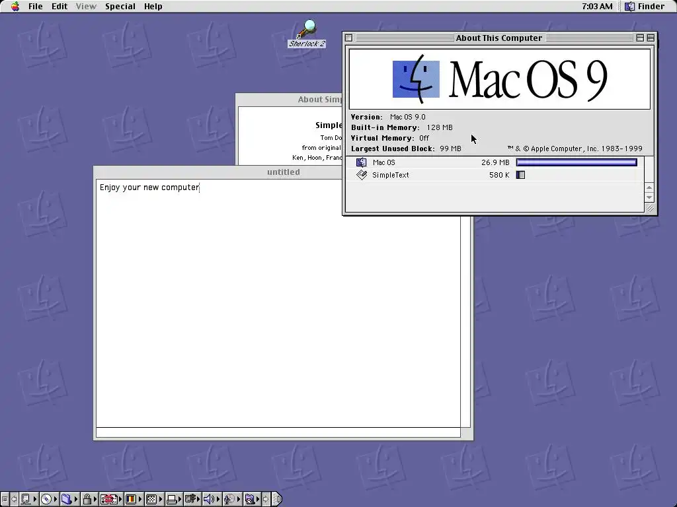The width and height of the screenshot is (677, 507).
Task: Expand the arrow beside the AppleTalk strip icon
Action: click(x=35, y=499)
